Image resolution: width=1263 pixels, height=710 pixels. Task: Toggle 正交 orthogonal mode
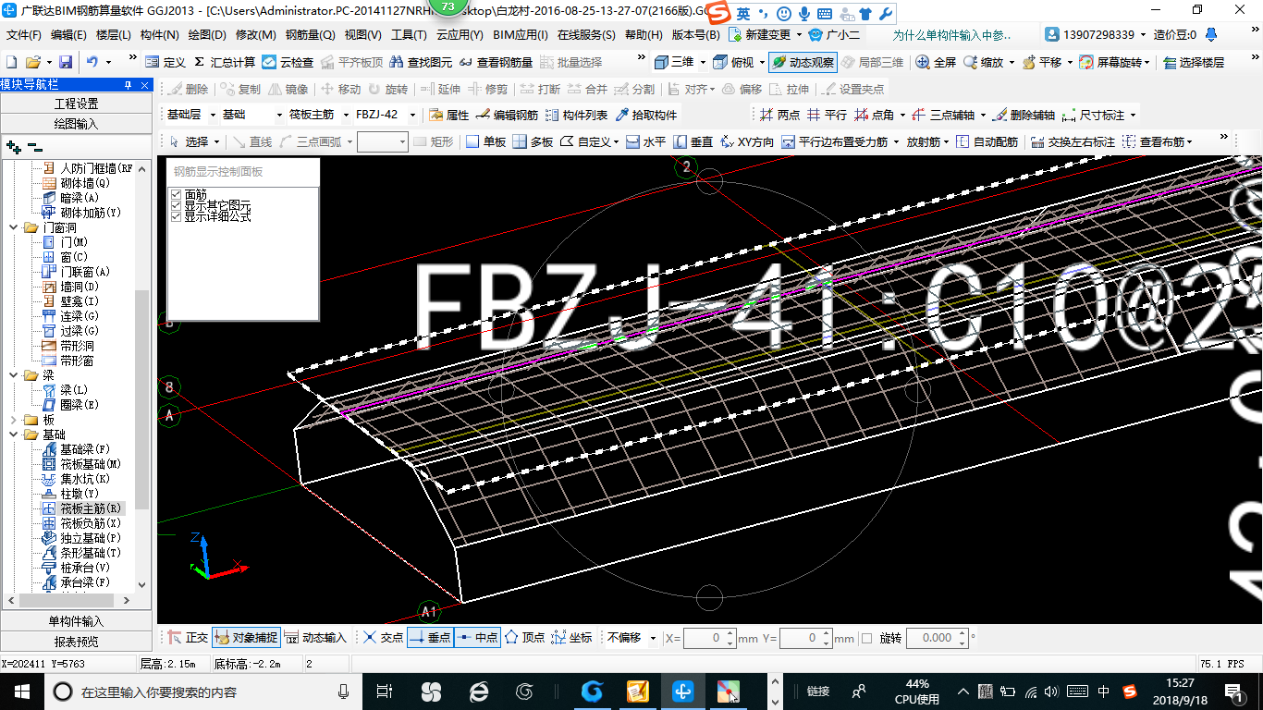(x=188, y=638)
